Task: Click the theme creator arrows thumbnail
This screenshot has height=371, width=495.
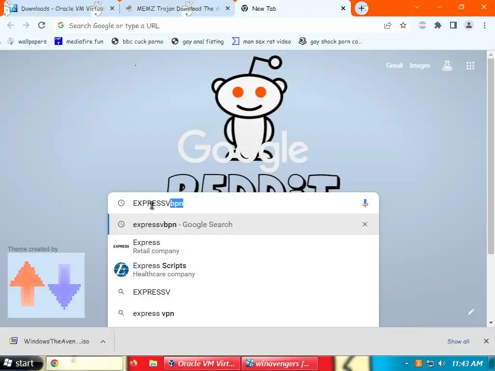Action: [x=46, y=285]
